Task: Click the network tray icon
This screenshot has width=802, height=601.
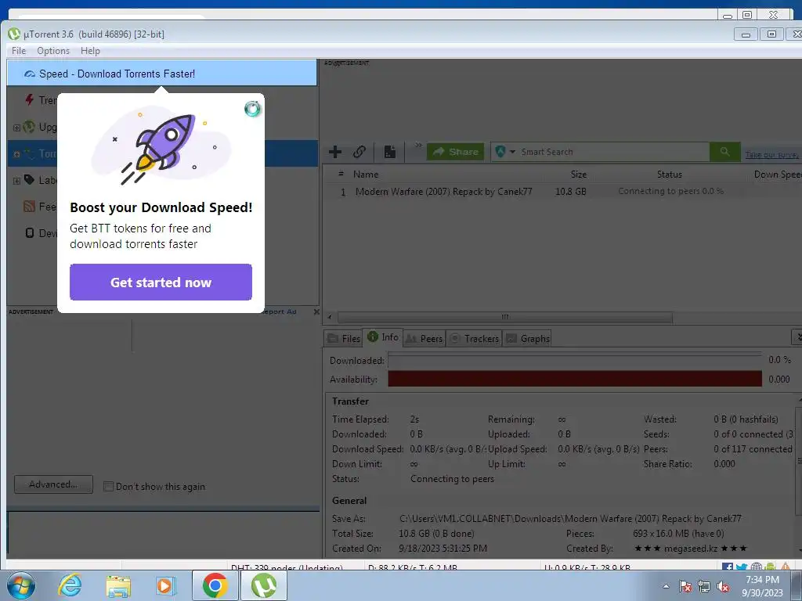Action: [x=704, y=586]
